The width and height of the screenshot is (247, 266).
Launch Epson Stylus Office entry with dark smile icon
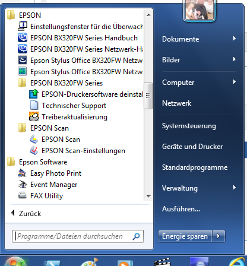point(81,61)
